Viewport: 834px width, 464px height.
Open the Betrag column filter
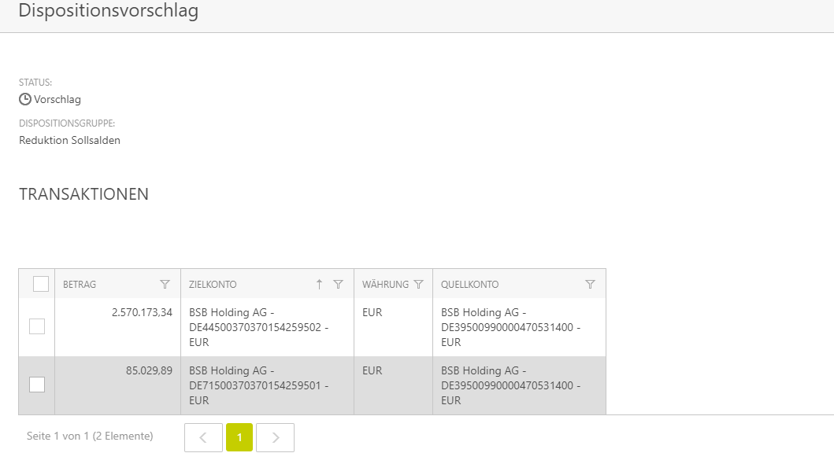pyautogui.click(x=165, y=285)
